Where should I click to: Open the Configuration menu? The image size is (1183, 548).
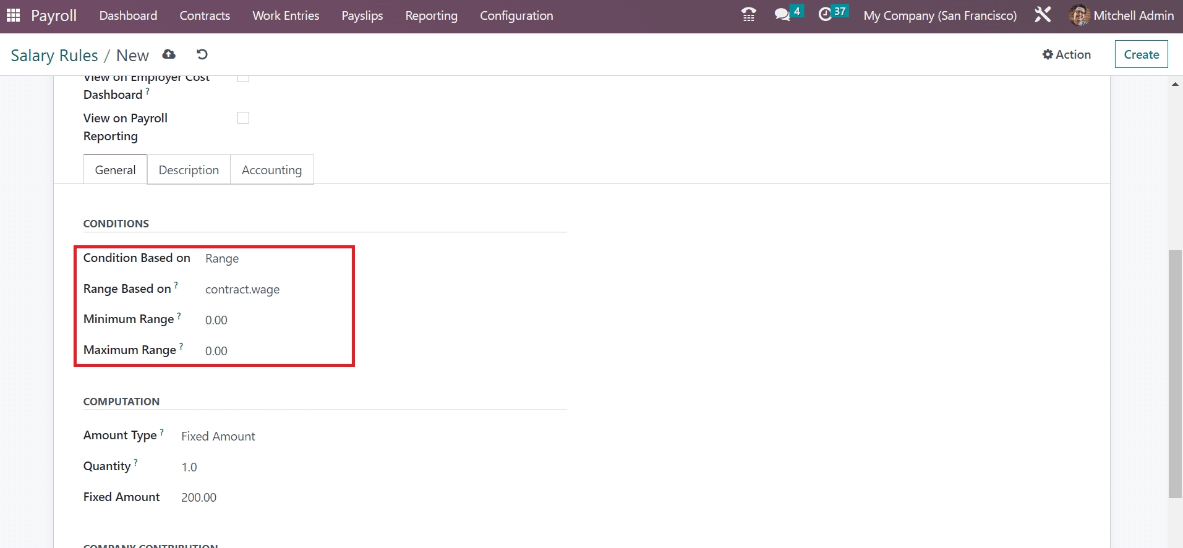tap(516, 15)
